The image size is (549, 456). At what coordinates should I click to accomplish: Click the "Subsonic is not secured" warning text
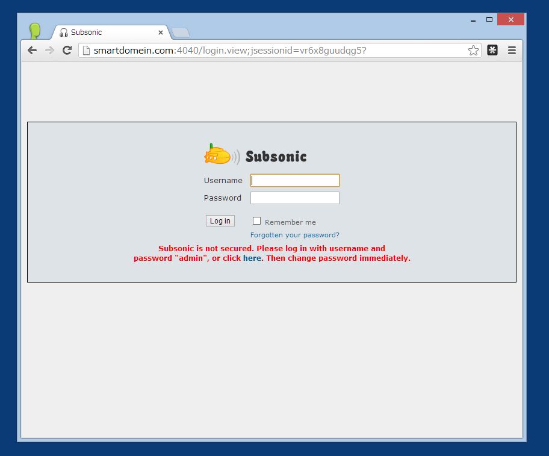pos(271,253)
